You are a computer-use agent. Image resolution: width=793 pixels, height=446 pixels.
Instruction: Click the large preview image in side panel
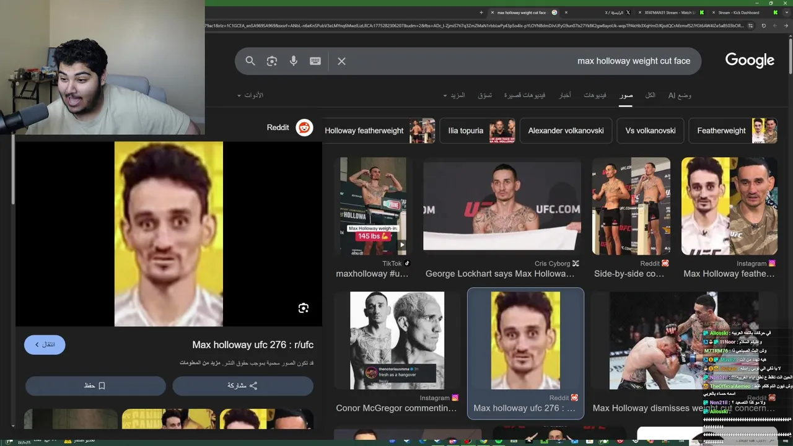[x=169, y=234]
